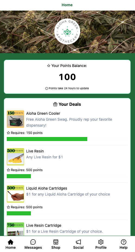Click the gift icon next to Your Deals

pos(55,104)
